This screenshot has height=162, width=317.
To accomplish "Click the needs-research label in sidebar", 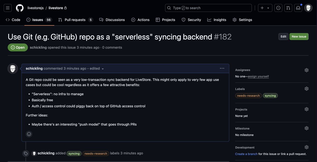I will 249,96.
